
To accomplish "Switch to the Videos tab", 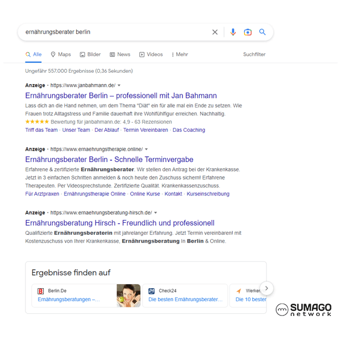I will [151, 55].
